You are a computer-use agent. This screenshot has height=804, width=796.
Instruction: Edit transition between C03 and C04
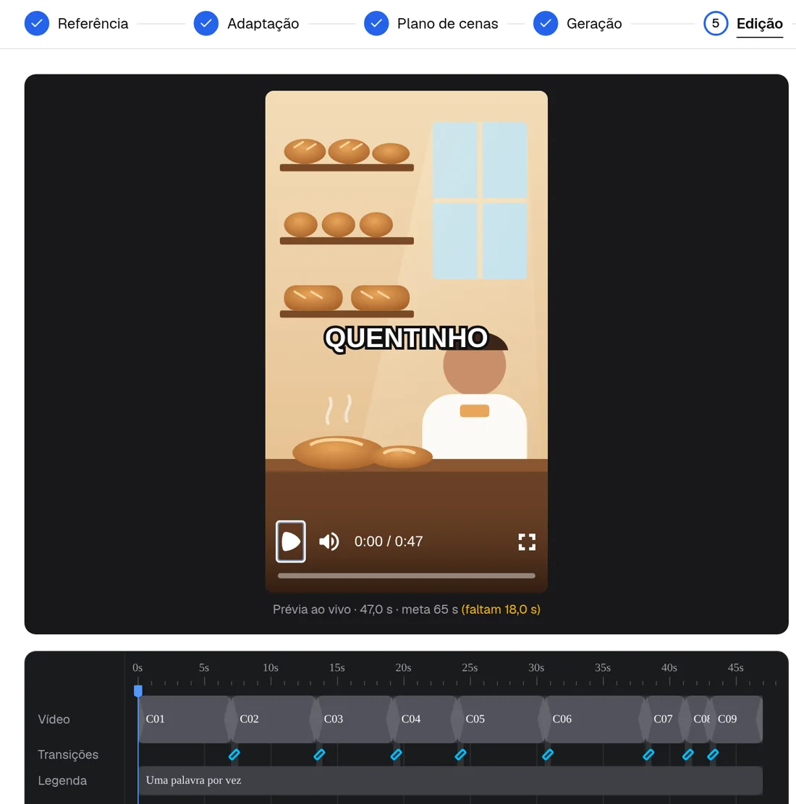(397, 755)
